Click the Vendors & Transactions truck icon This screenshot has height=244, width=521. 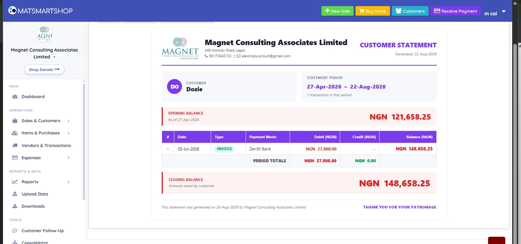coord(15,145)
